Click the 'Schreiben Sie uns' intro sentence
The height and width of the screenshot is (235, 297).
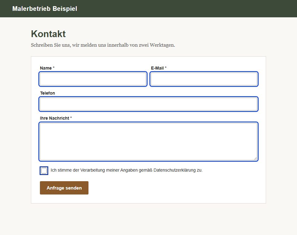click(x=103, y=45)
